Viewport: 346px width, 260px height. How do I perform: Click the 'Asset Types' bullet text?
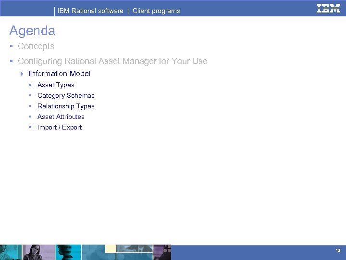click(56, 85)
